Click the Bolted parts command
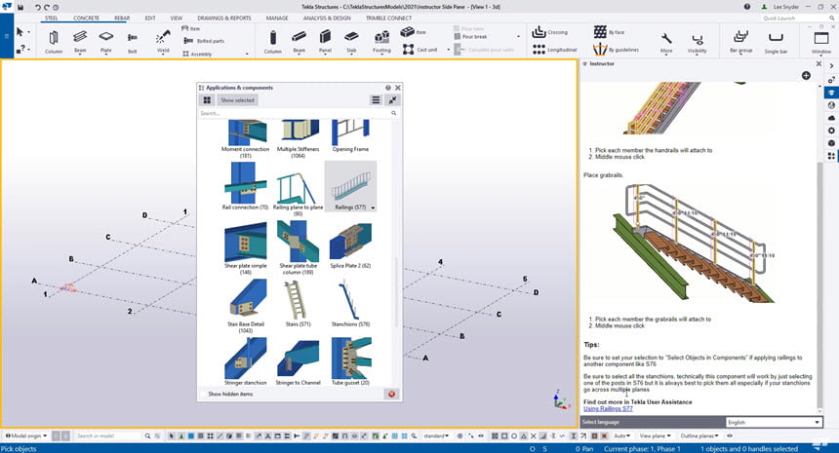 [x=205, y=41]
